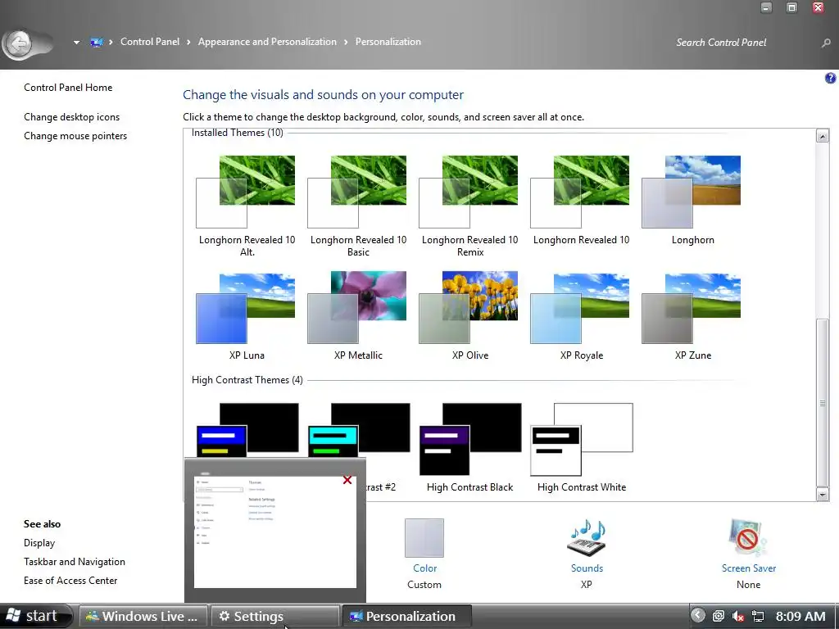Screen dimensions: 839x629
Task: Click the muted volume tray icon
Action: pyautogui.click(x=738, y=616)
